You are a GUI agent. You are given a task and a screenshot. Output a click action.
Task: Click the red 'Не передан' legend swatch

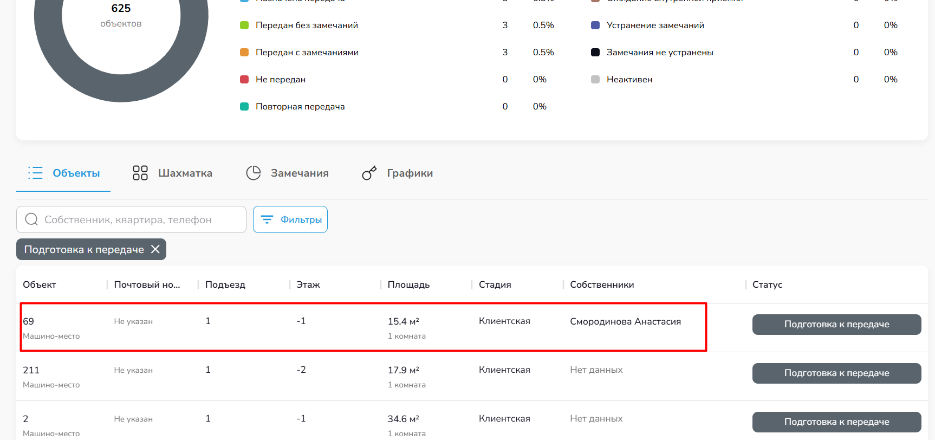click(x=244, y=80)
